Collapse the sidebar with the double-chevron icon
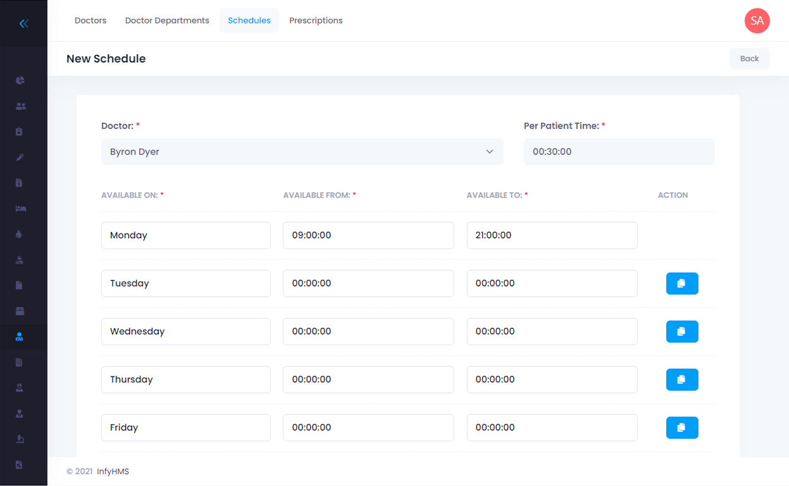Viewport: 789px width, 486px height. coord(23,24)
